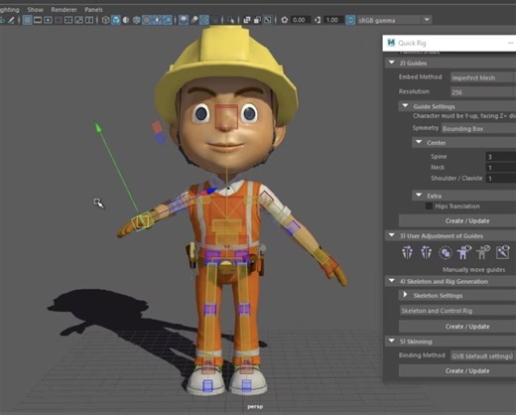Open the Binding Method dropdown
Screen dimensions: 516x415
pos(483,356)
